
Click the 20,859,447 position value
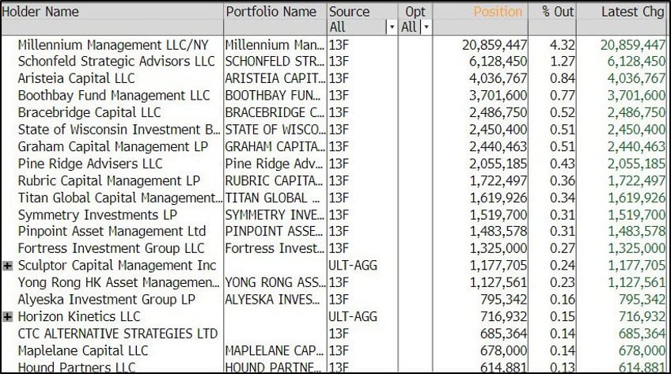(x=495, y=45)
